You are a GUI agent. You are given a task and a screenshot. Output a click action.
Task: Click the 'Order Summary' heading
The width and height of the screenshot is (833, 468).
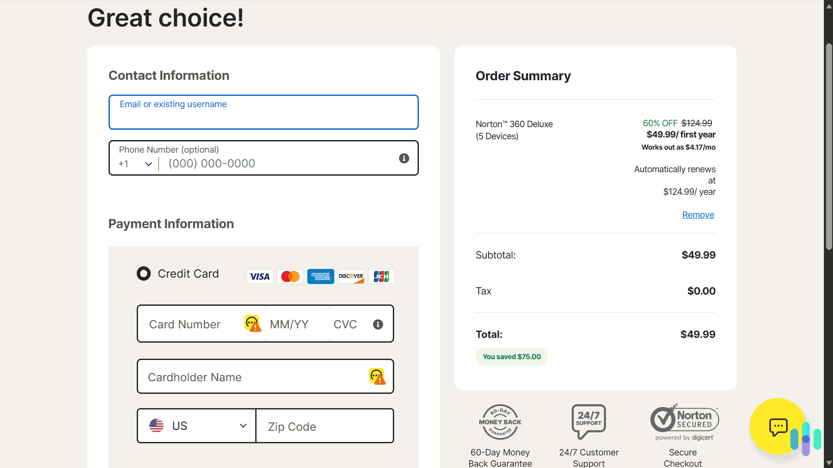pos(523,76)
